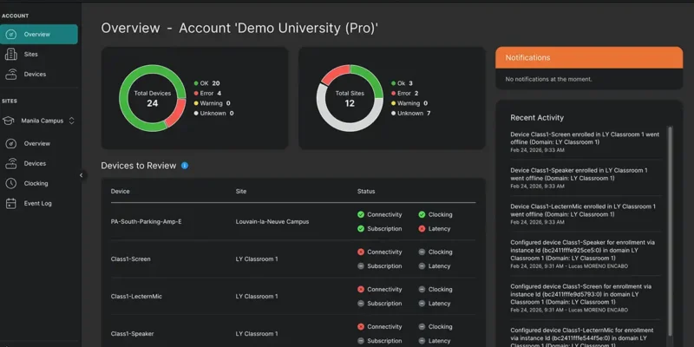The height and width of the screenshot is (347, 694).
Task: Click Class1-Screen Clocking grey status icon
Action: pyautogui.click(x=422, y=252)
